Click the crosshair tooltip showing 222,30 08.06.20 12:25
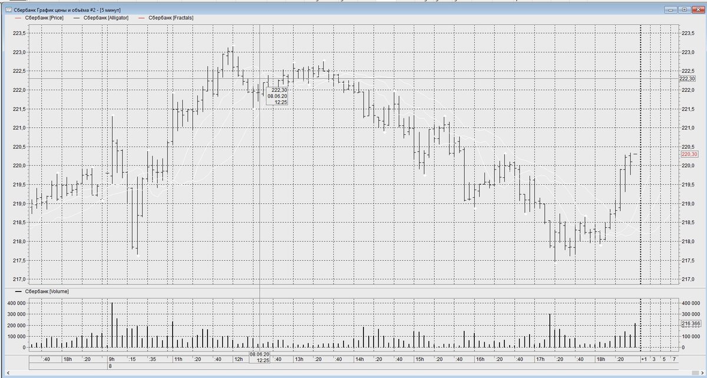The image size is (707, 378). [277, 96]
